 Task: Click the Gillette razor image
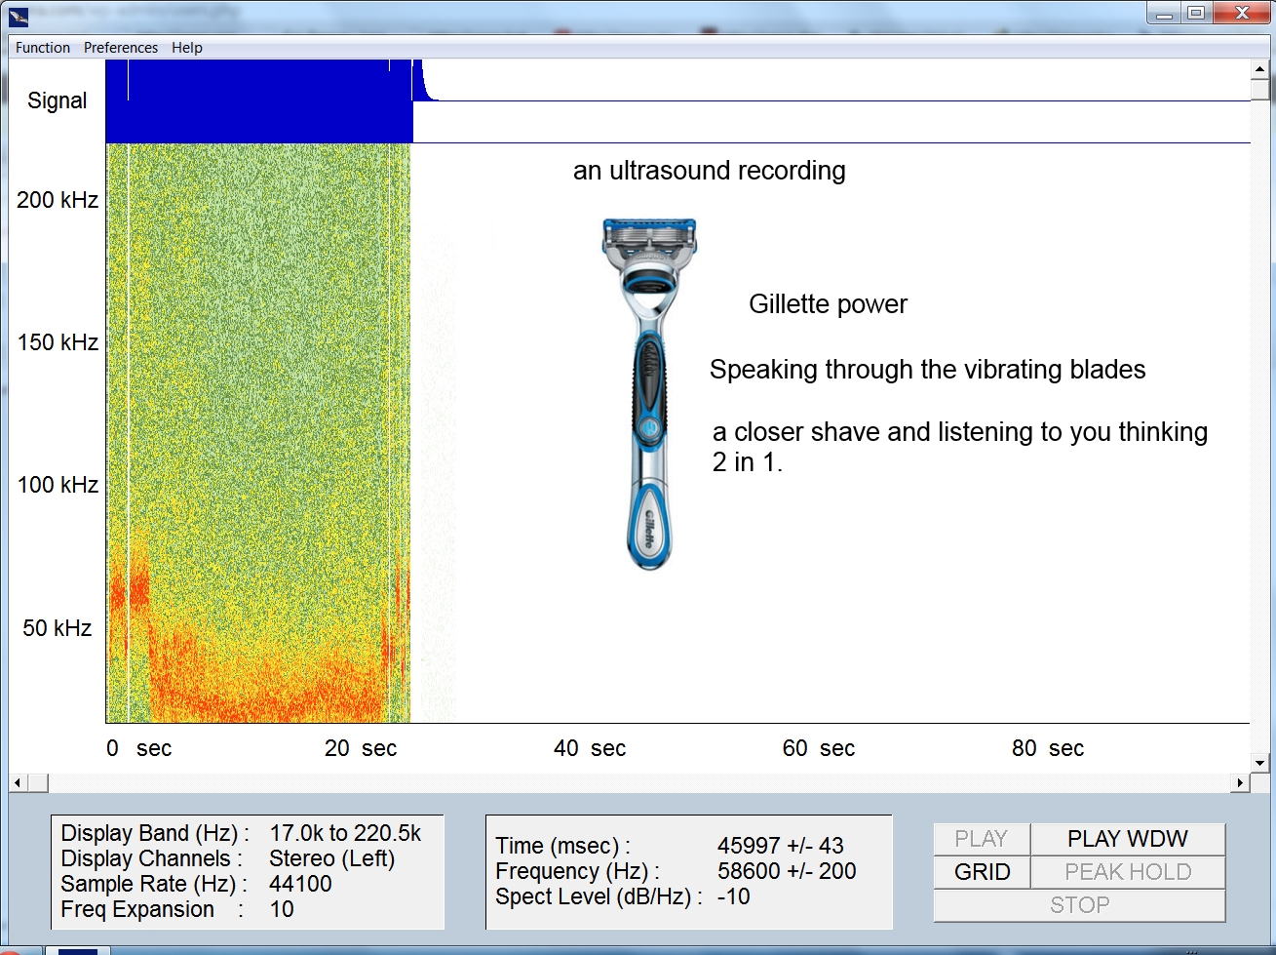(x=649, y=390)
